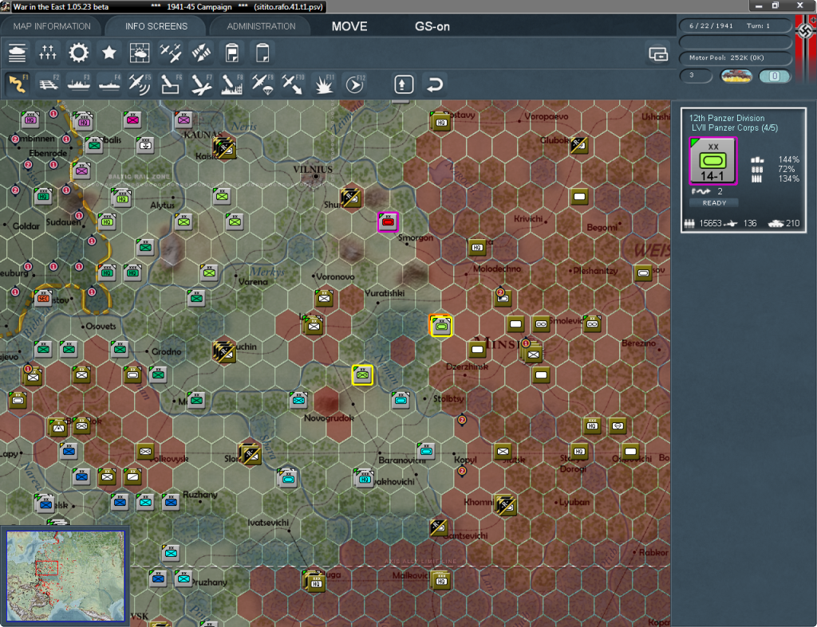The height and width of the screenshot is (627, 817).
Task: Open the Order of Battle tank-list icon
Action: tap(18, 53)
